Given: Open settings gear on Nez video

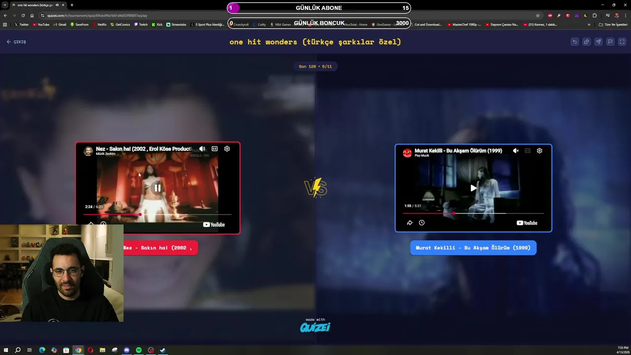Looking at the screenshot, I should click(227, 148).
